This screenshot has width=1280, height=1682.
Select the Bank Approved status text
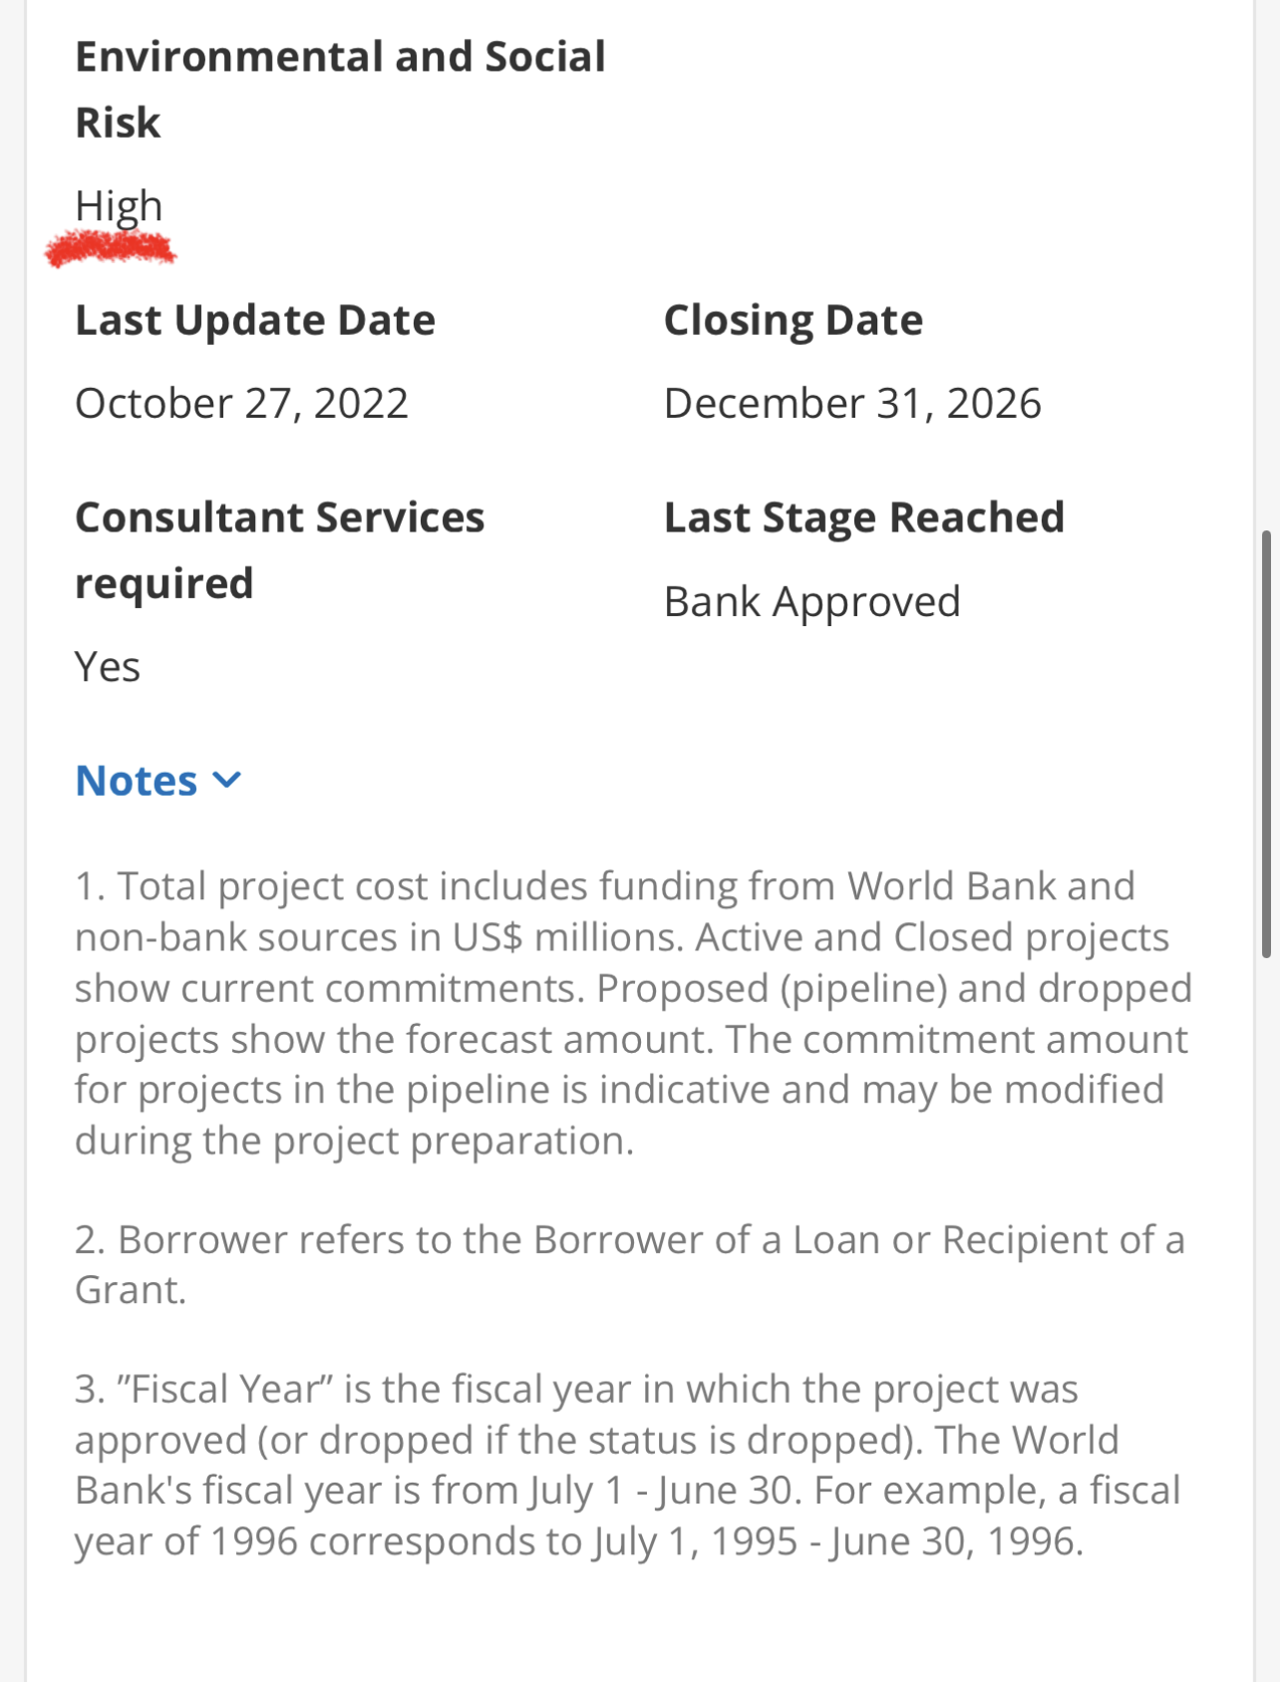pos(812,602)
